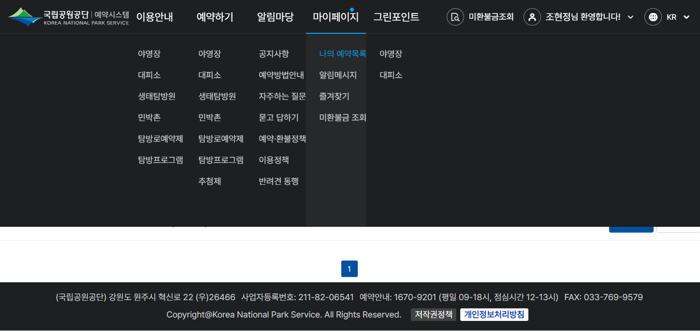Select 대피소 under 이용안내

[x=149, y=75]
